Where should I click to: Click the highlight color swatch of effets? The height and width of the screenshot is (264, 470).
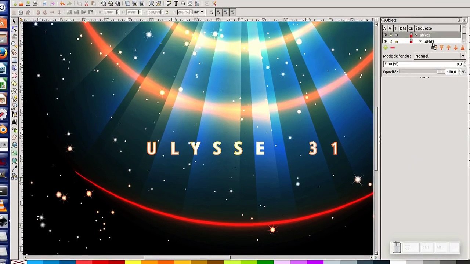tap(411, 35)
